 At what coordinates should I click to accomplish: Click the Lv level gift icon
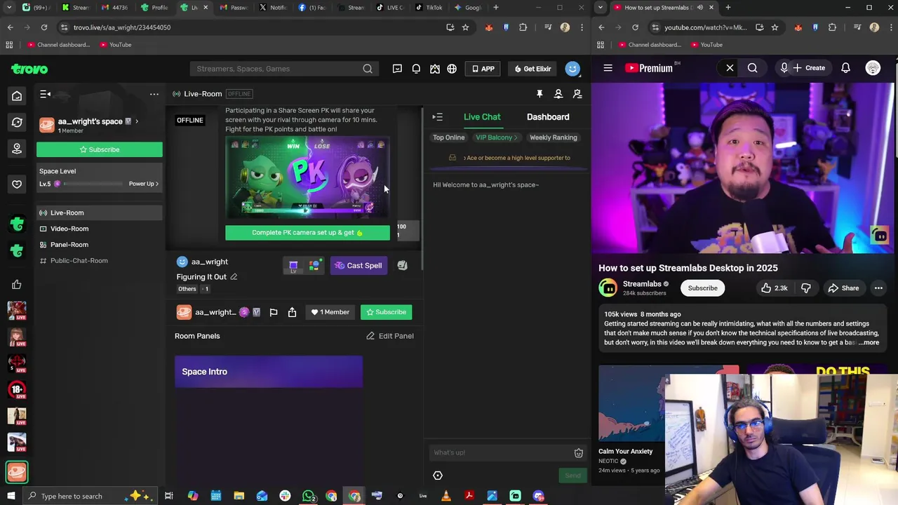pos(293,266)
